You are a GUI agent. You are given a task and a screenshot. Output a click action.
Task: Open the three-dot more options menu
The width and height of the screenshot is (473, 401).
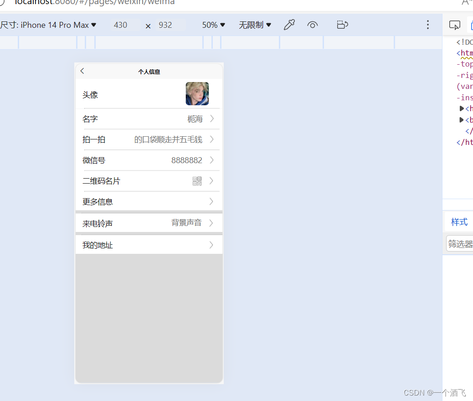click(428, 25)
